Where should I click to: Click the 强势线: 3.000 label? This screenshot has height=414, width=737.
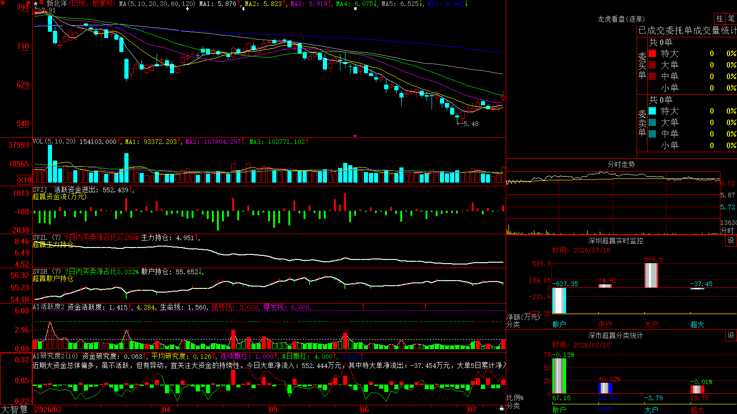235,307
